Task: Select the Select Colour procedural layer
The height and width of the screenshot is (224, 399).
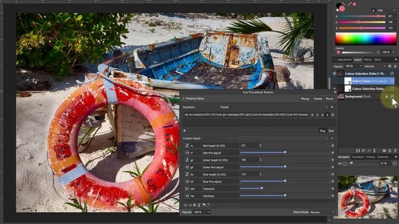Action: (369, 81)
